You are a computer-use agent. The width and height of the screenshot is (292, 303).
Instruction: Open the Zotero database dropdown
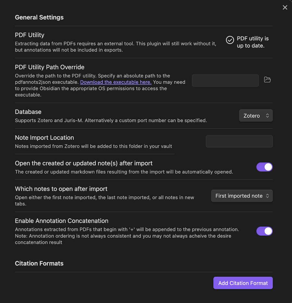pyautogui.click(x=256, y=116)
